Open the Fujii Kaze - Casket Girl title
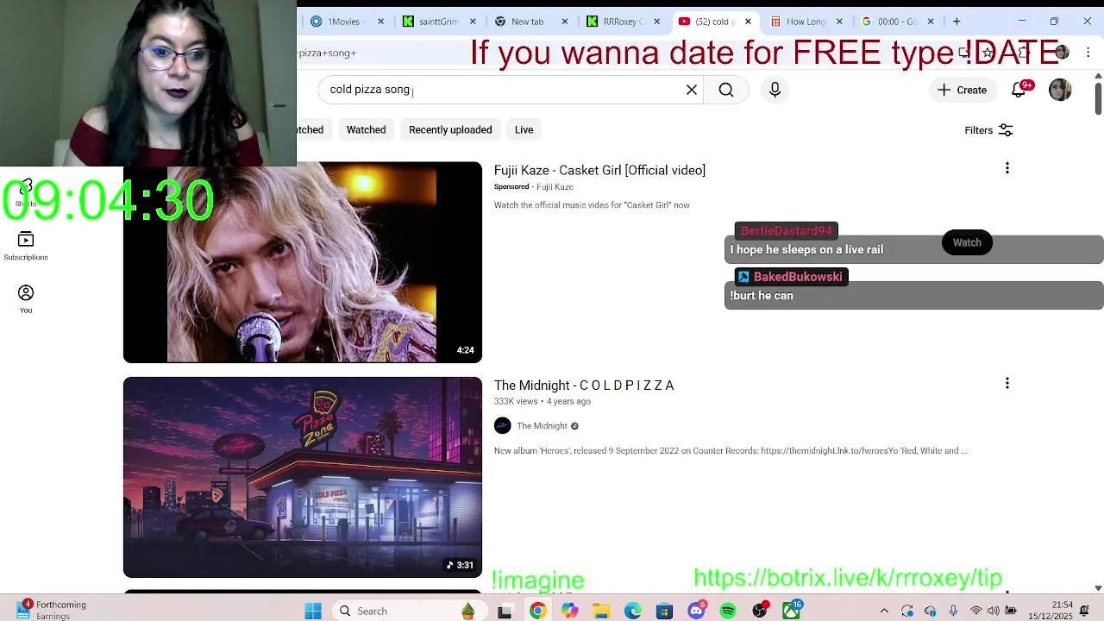 pos(599,170)
